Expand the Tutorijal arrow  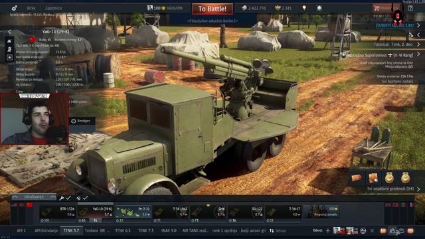click(418, 44)
